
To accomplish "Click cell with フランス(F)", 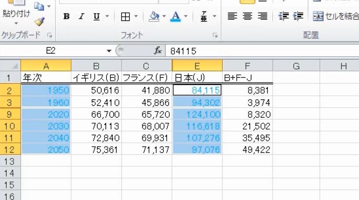I will [x=147, y=78].
